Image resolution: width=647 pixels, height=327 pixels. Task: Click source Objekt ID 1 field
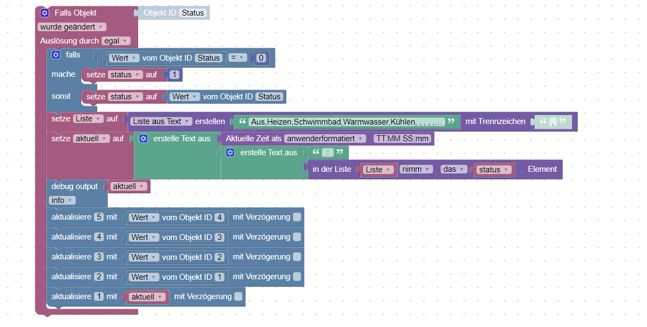pos(219,277)
